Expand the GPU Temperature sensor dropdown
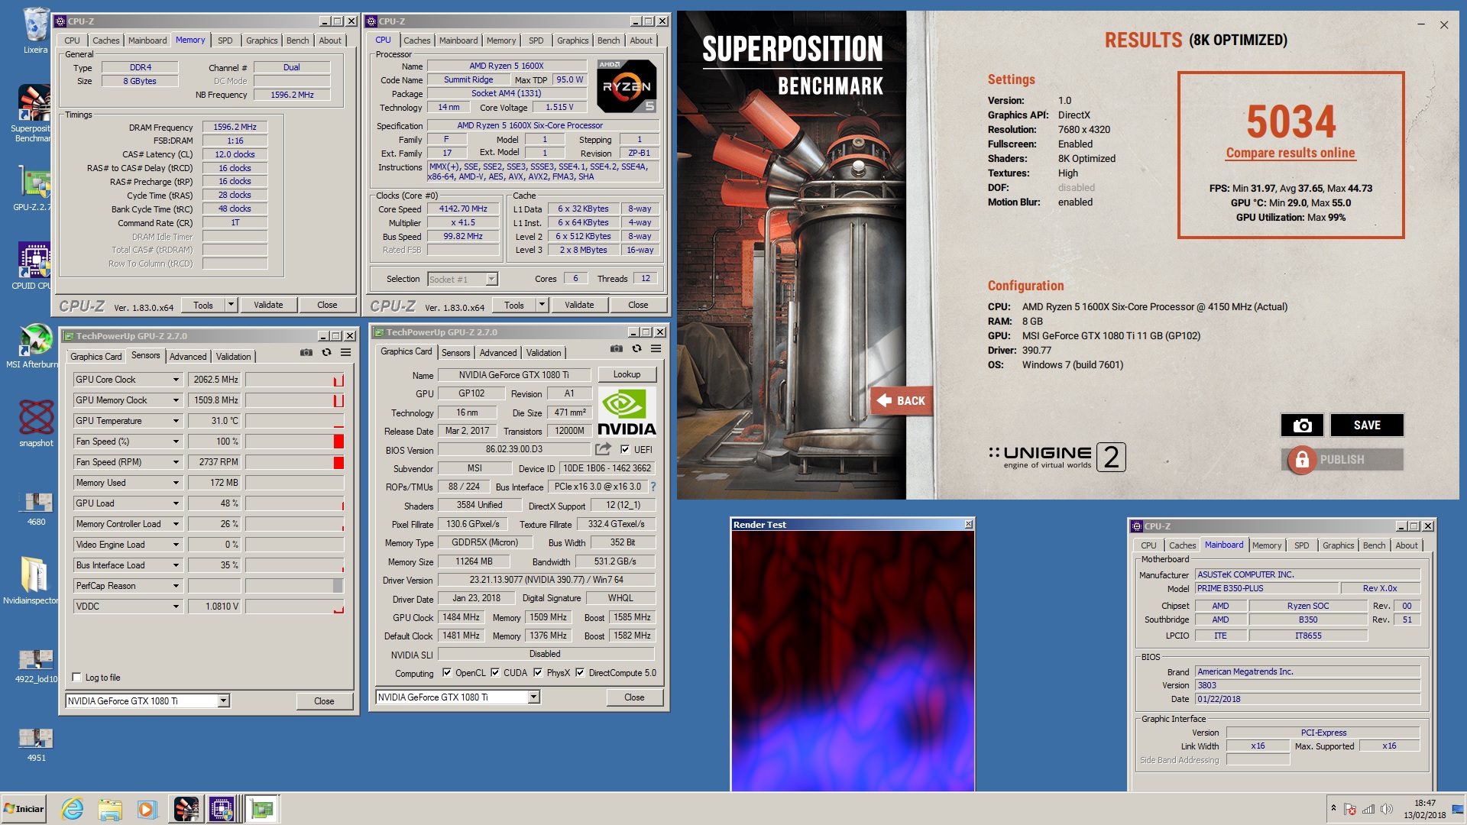The image size is (1467, 825). click(x=176, y=421)
